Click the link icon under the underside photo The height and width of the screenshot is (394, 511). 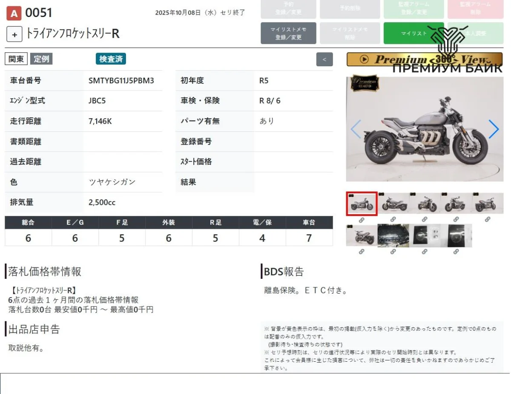point(393,252)
